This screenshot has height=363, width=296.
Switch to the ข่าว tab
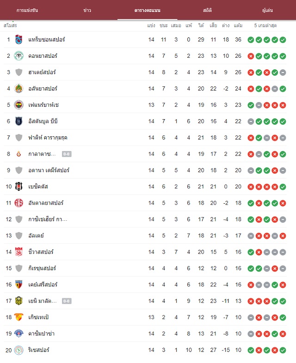pyautogui.click(x=87, y=10)
